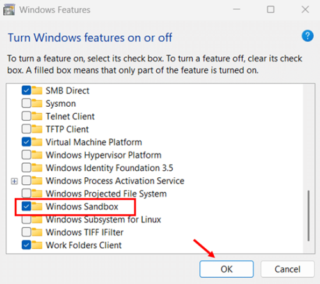Tick the Windows TIFF IFilter checkbox

point(26,232)
